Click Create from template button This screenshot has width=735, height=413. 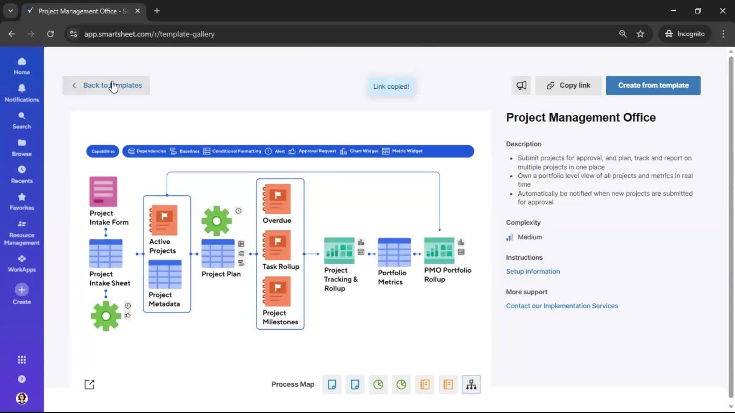653,85
